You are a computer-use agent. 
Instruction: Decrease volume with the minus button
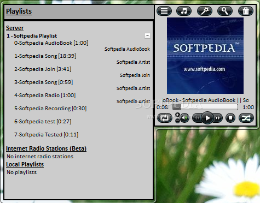(x=177, y=121)
